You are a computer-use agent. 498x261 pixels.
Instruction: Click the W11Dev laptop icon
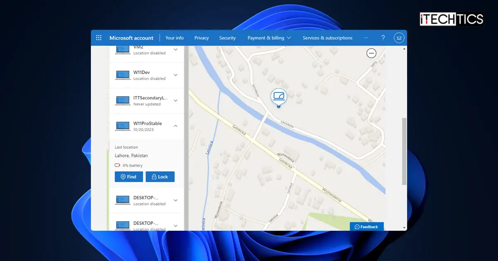tap(122, 75)
